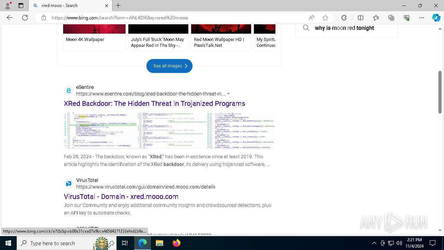The width and height of the screenshot is (444, 250).
Task: Open the 'My Spiritu...' image card
Action: pyautogui.click(x=265, y=38)
